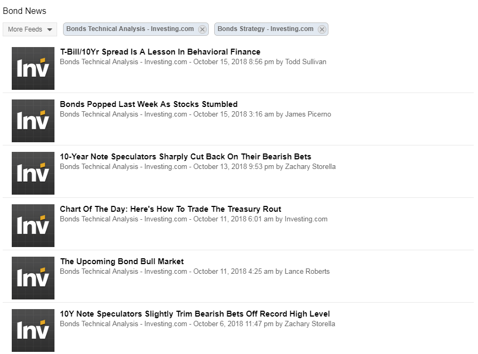Click Investing.com logo beside Chart Of The Day
This screenshot has height=354, width=478.
33,226
